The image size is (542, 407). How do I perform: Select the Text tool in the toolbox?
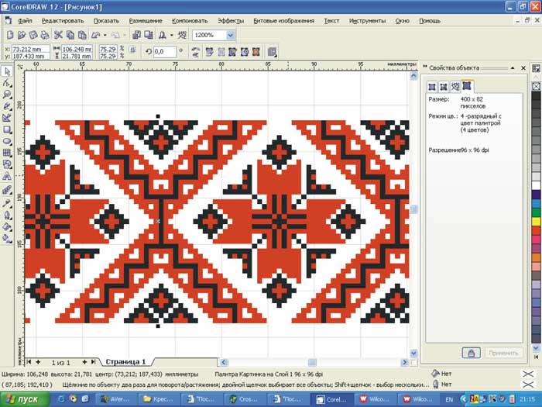(x=7, y=177)
